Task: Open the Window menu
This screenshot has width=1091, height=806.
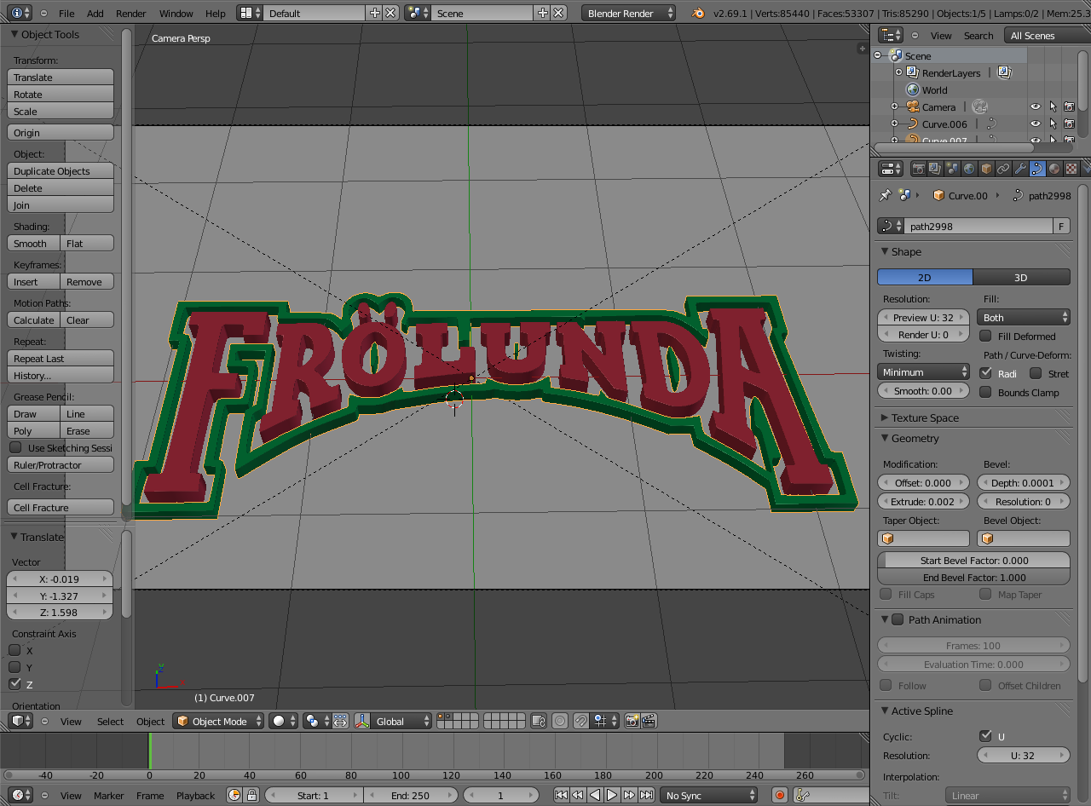Action: pos(176,13)
